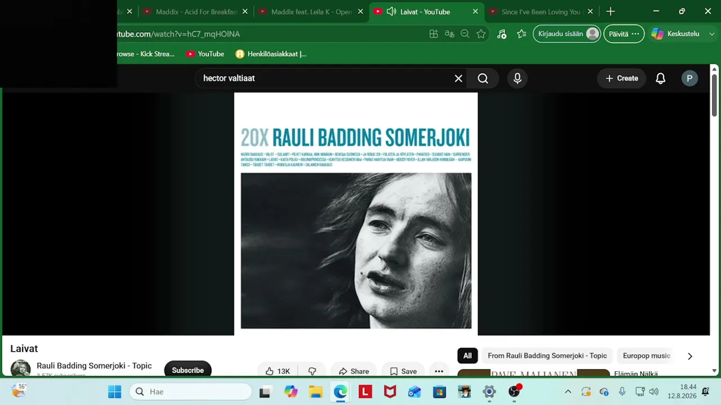Click Kirjaudu sisään sign-in button
This screenshot has height=405, width=721.
click(567, 34)
